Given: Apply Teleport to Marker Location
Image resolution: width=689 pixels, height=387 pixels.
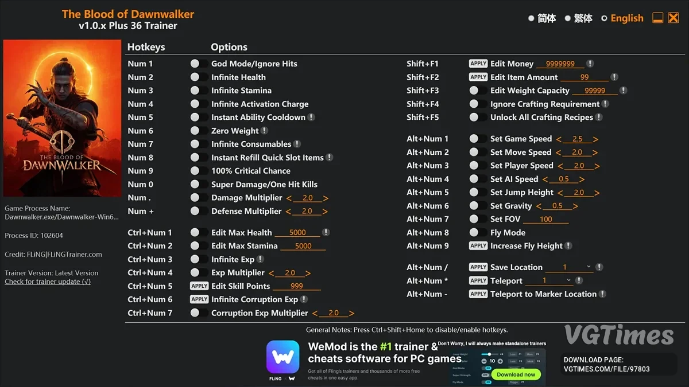Looking at the screenshot, I should (x=478, y=294).
